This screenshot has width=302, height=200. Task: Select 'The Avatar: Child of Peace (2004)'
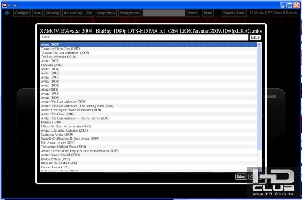(x=148, y=147)
